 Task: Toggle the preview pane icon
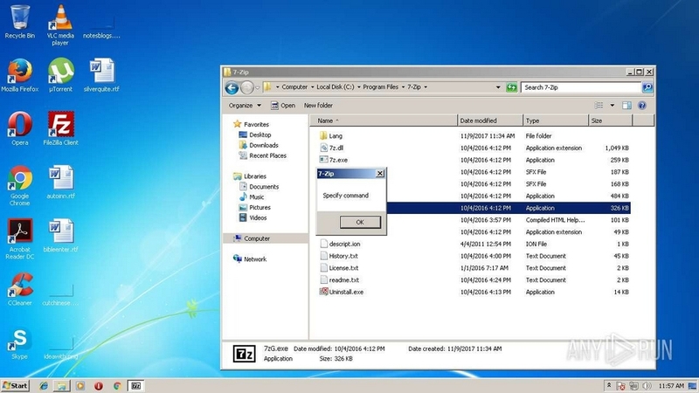626,106
